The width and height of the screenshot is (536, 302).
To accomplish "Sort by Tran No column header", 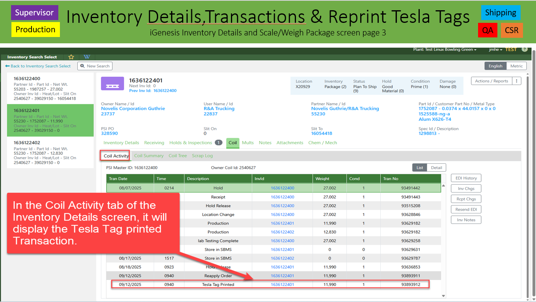I will (410, 179).
